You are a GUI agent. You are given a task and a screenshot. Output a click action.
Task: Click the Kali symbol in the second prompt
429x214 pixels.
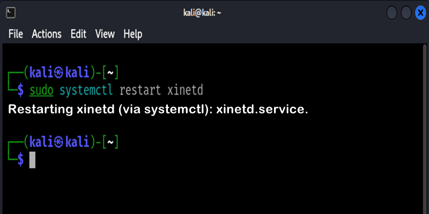(60, 142)
